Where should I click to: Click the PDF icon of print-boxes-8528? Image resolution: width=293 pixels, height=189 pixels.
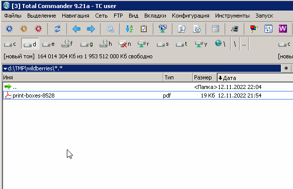pyautogui.click(x=8, y=96)
